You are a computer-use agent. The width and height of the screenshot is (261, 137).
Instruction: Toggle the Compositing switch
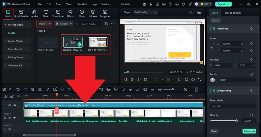click(x=212, y=91)
